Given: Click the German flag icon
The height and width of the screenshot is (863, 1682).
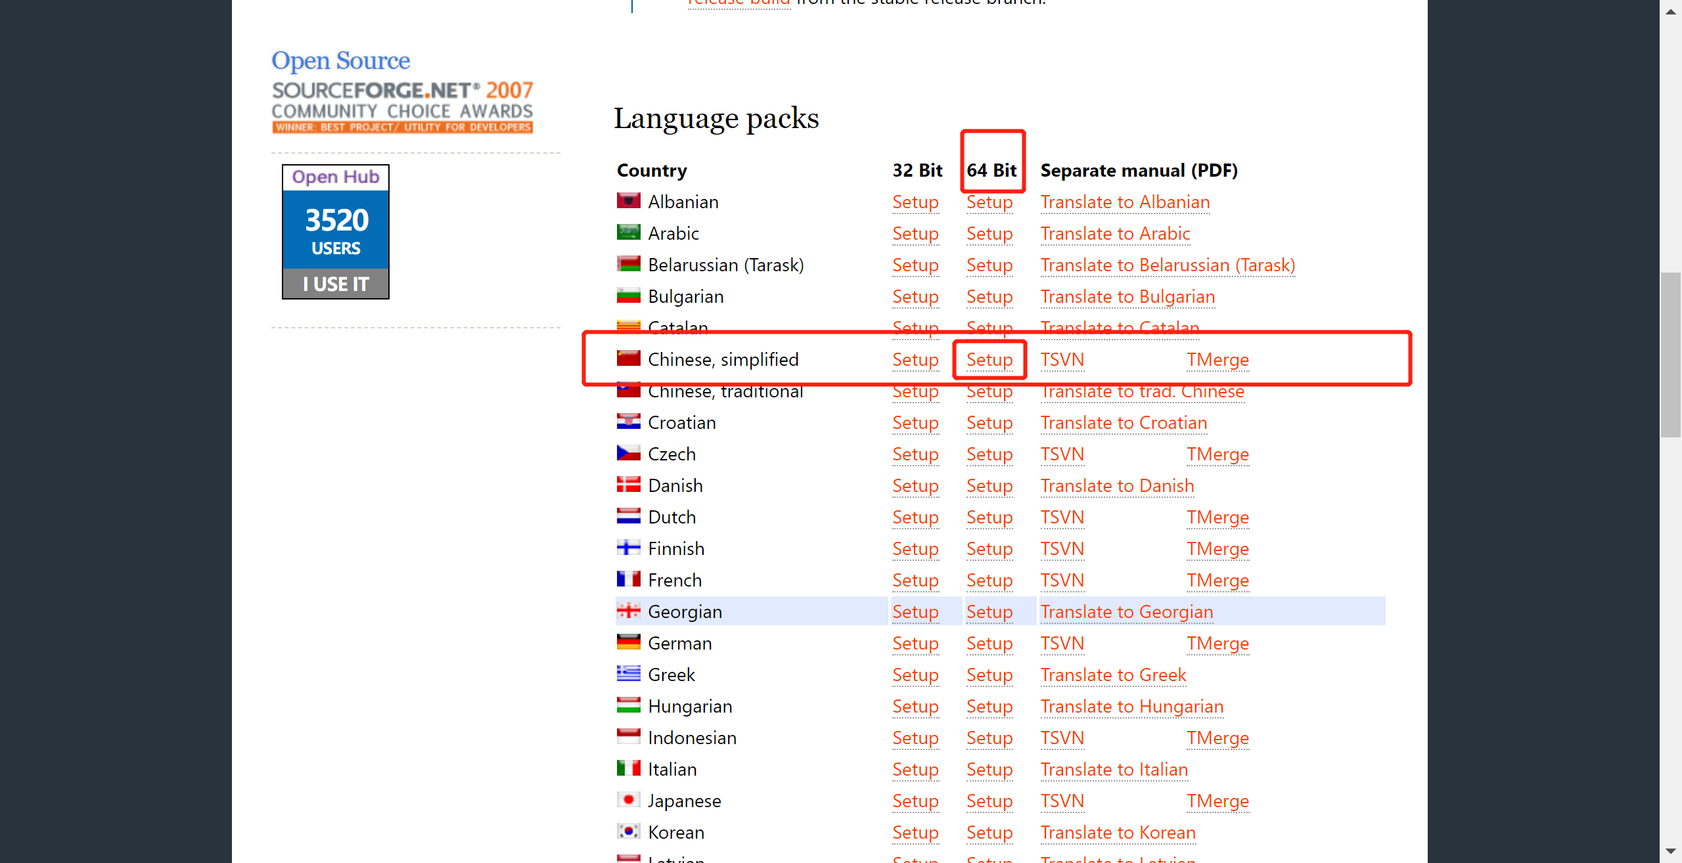Looking at the screenshot, I should [x=628, y=642].
